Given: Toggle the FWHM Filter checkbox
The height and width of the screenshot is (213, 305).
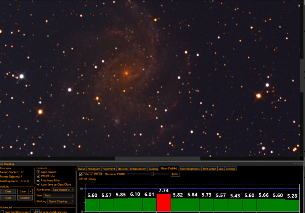Looking at the screenshot, I should click(x=39, y=176).
